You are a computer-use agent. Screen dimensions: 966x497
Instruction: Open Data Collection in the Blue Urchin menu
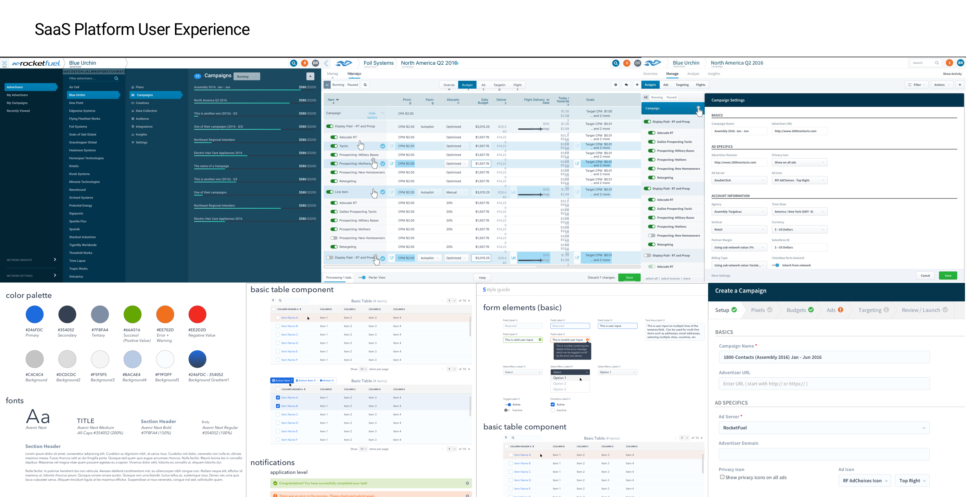point(145,111)
